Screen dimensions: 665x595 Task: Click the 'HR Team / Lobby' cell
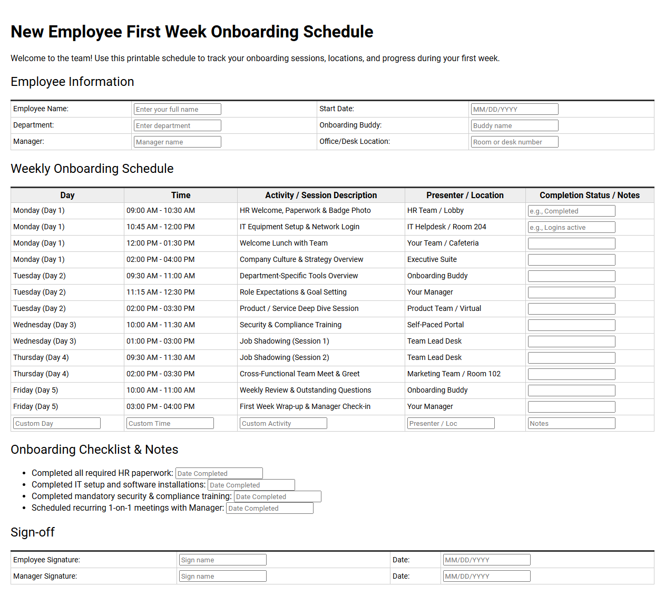[465, 210]
